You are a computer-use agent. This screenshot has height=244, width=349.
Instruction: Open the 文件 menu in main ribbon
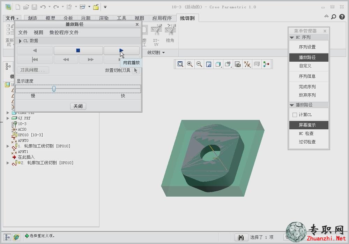(x=12, y=18)
